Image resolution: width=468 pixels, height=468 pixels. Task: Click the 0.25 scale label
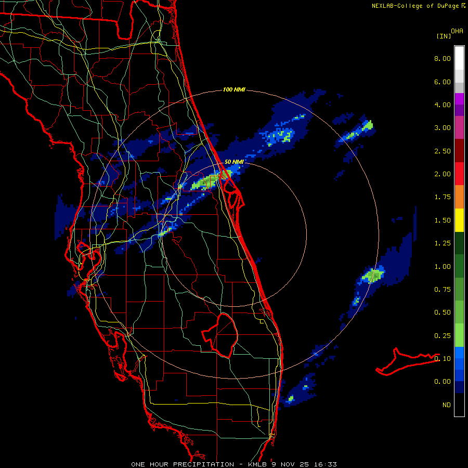(443, 336)
